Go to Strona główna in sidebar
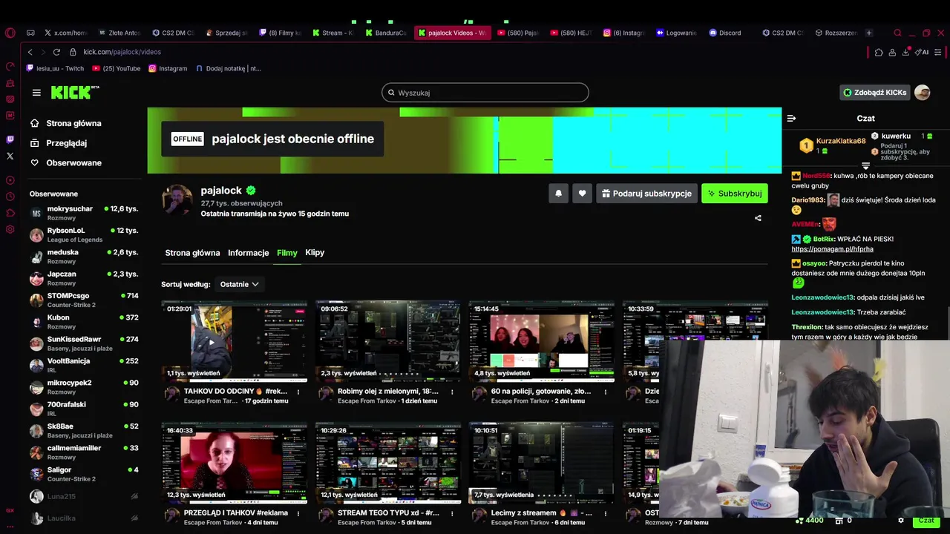Screen dimensions: 950x534 tap(66, 123)
